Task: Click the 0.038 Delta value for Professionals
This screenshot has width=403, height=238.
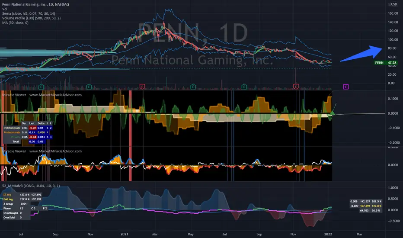Action: pos(41,132)
